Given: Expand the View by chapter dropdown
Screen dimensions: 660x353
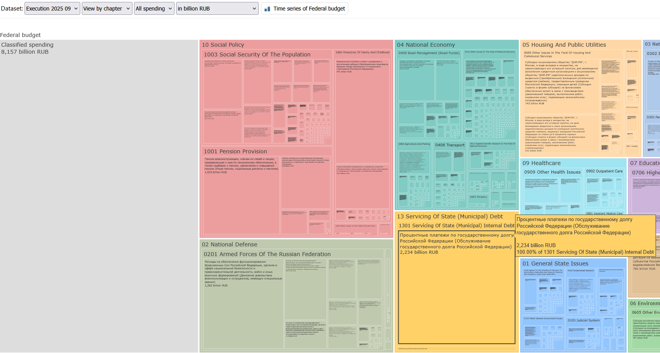Looking at the screenshot, I should [x=107, y=9].
